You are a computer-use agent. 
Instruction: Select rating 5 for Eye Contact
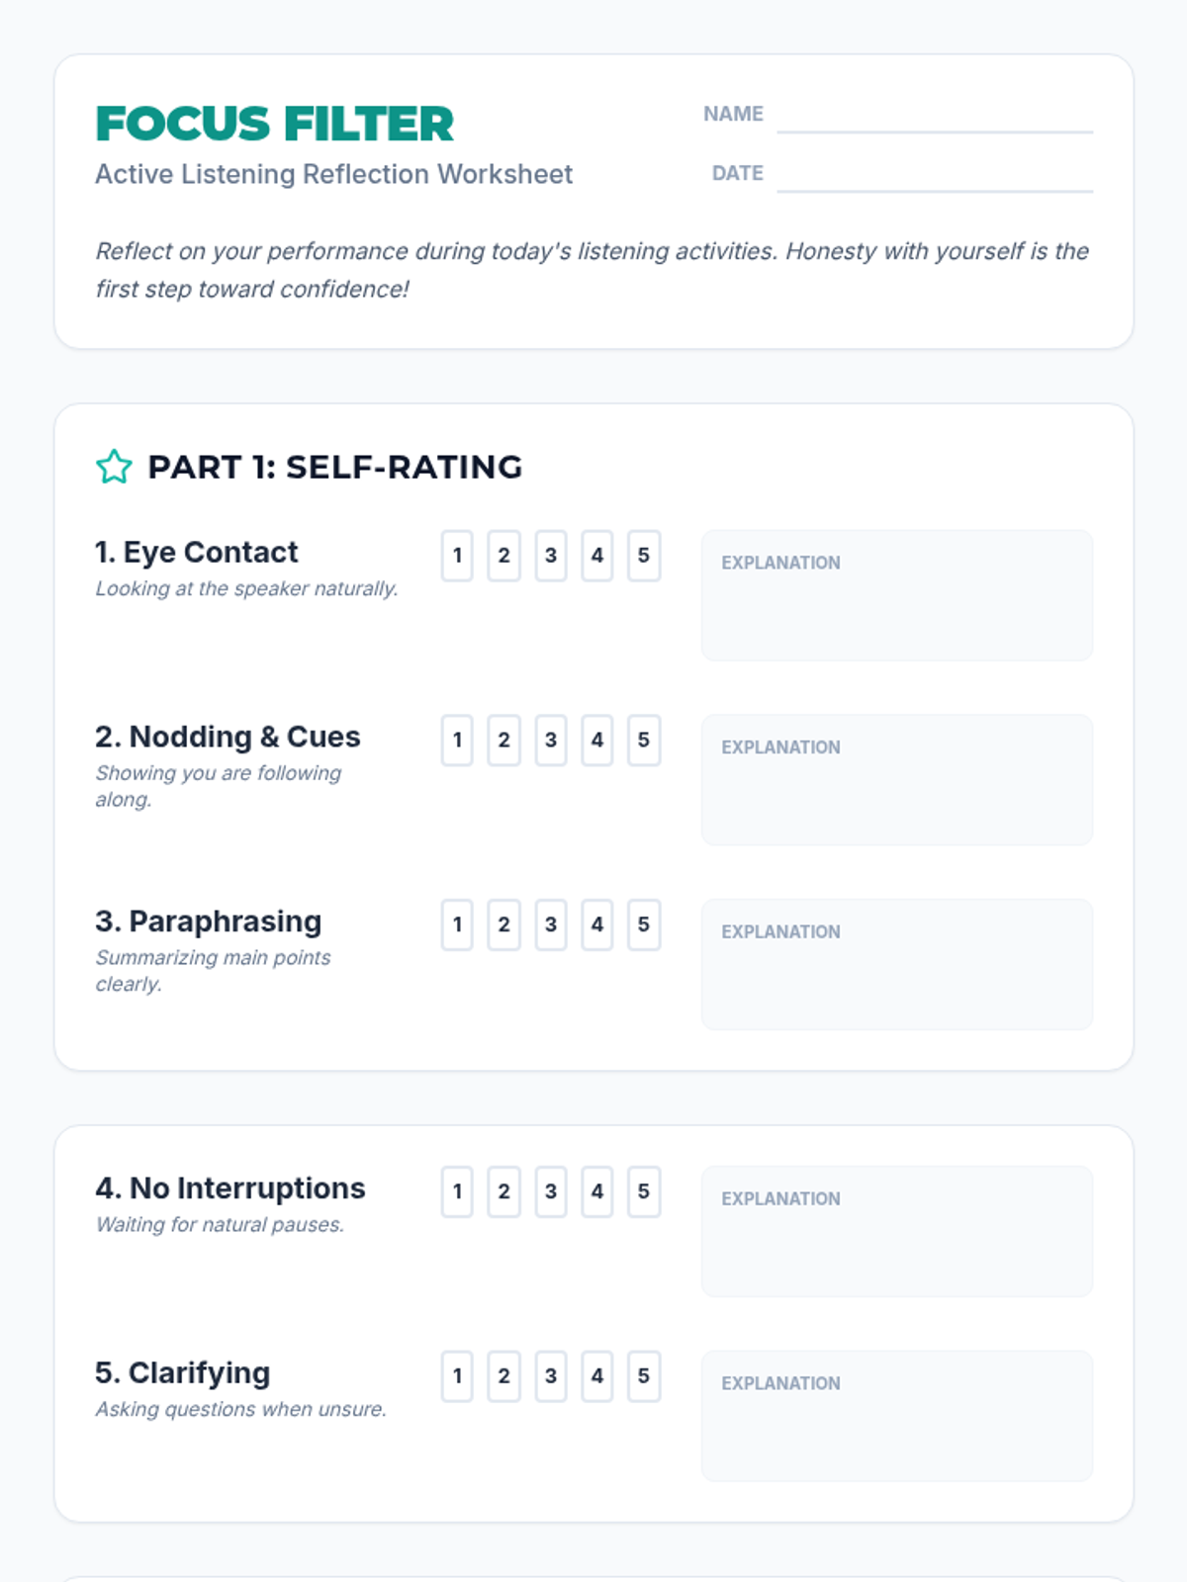(x=644, y=556)
